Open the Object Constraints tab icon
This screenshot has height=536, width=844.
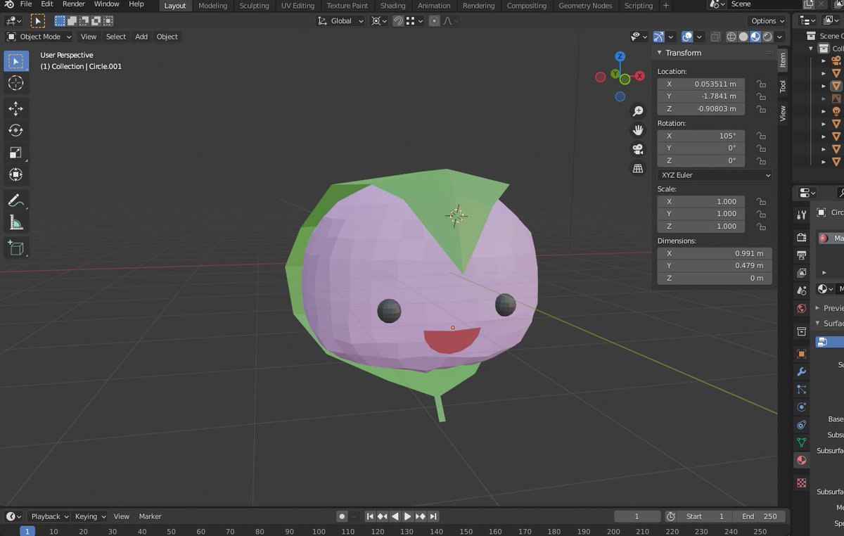point(801,425)
